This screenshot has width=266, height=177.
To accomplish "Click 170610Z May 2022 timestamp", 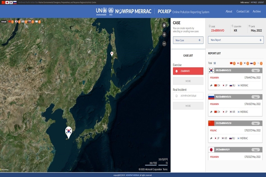I will click(252, 104).
